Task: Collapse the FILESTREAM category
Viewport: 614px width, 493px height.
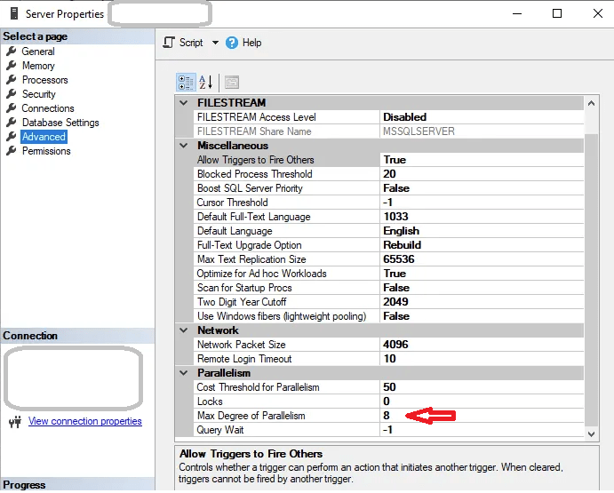Action: click(x=184, y=103)
